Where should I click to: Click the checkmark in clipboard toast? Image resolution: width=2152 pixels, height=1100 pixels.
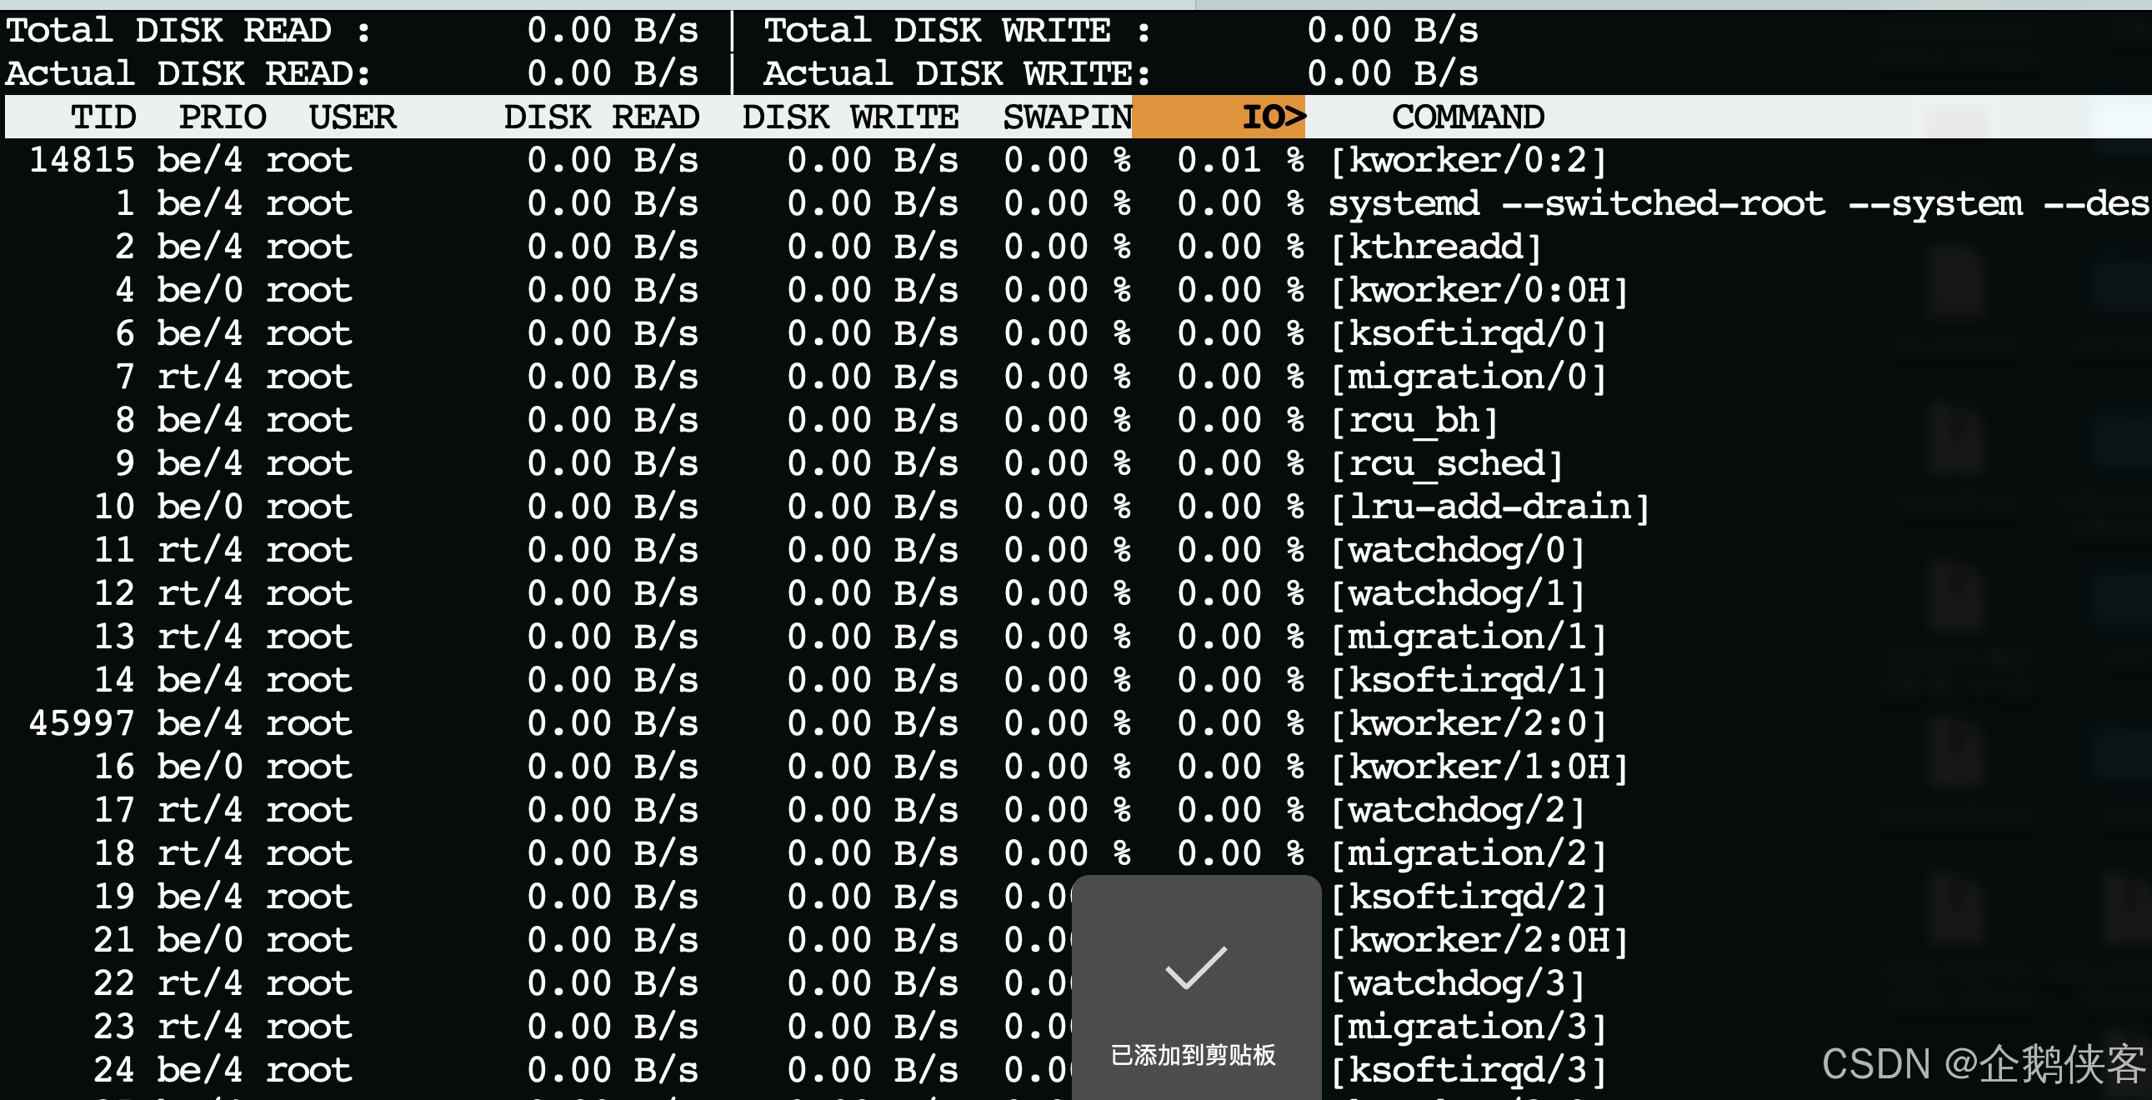tap(1195, 968)
